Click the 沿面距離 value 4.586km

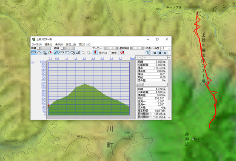[161, 92]
